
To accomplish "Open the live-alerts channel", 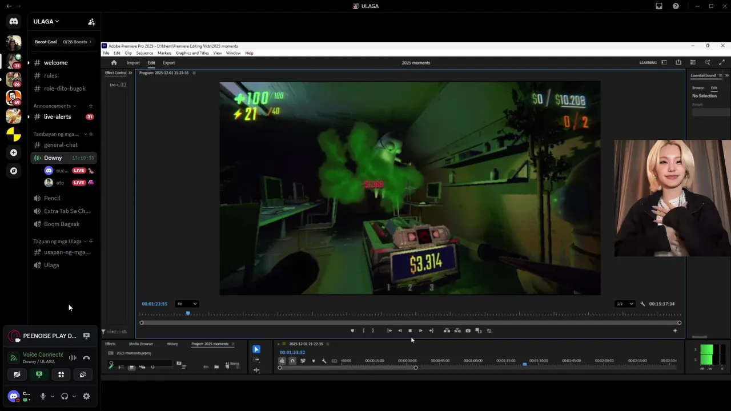I will [x=64, y=116].
